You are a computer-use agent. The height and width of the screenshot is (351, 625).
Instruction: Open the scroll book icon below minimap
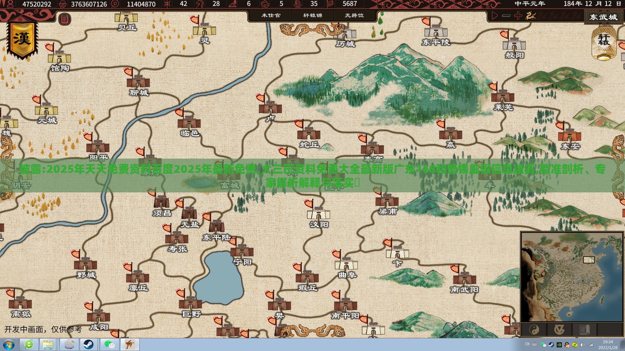584,330
